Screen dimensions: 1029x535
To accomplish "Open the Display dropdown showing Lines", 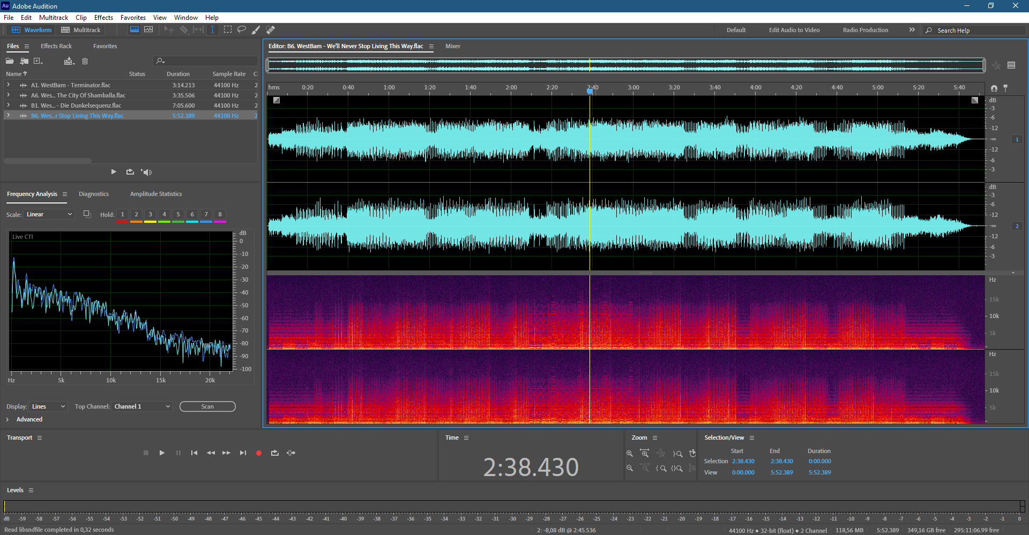I will [48, 406].
